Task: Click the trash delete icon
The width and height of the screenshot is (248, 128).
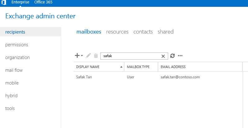Action: click(96, 56)
